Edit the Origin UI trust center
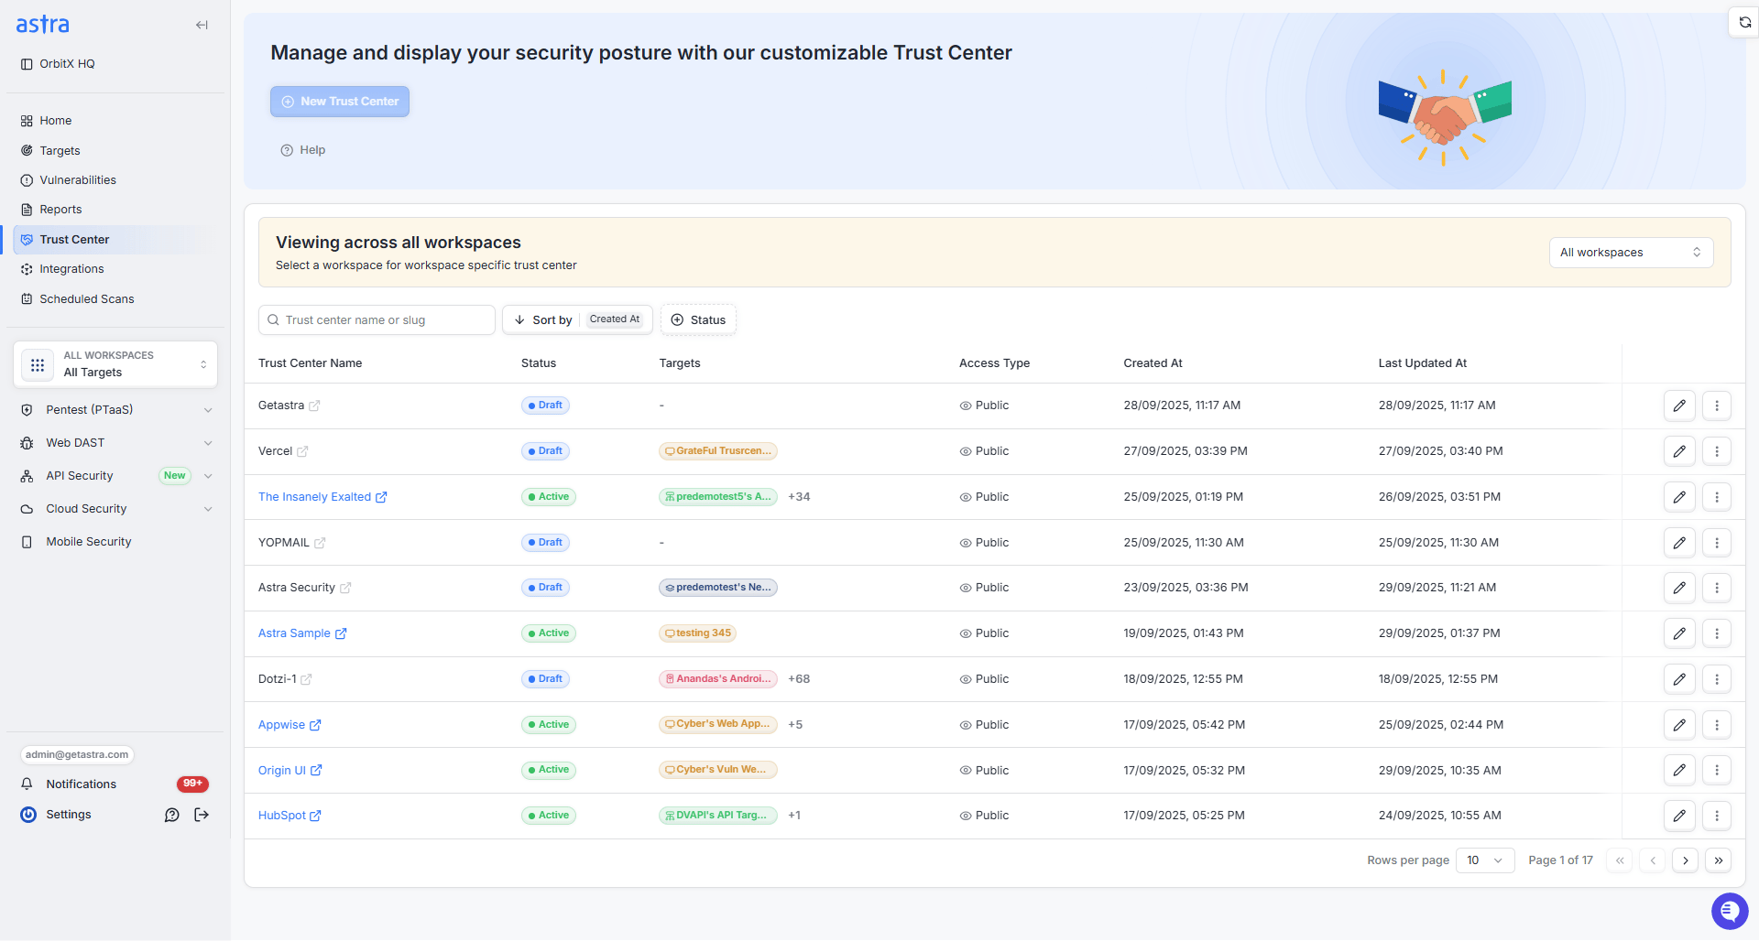The width and height of the screenshot is (1759, 941). coord(1679,770)
